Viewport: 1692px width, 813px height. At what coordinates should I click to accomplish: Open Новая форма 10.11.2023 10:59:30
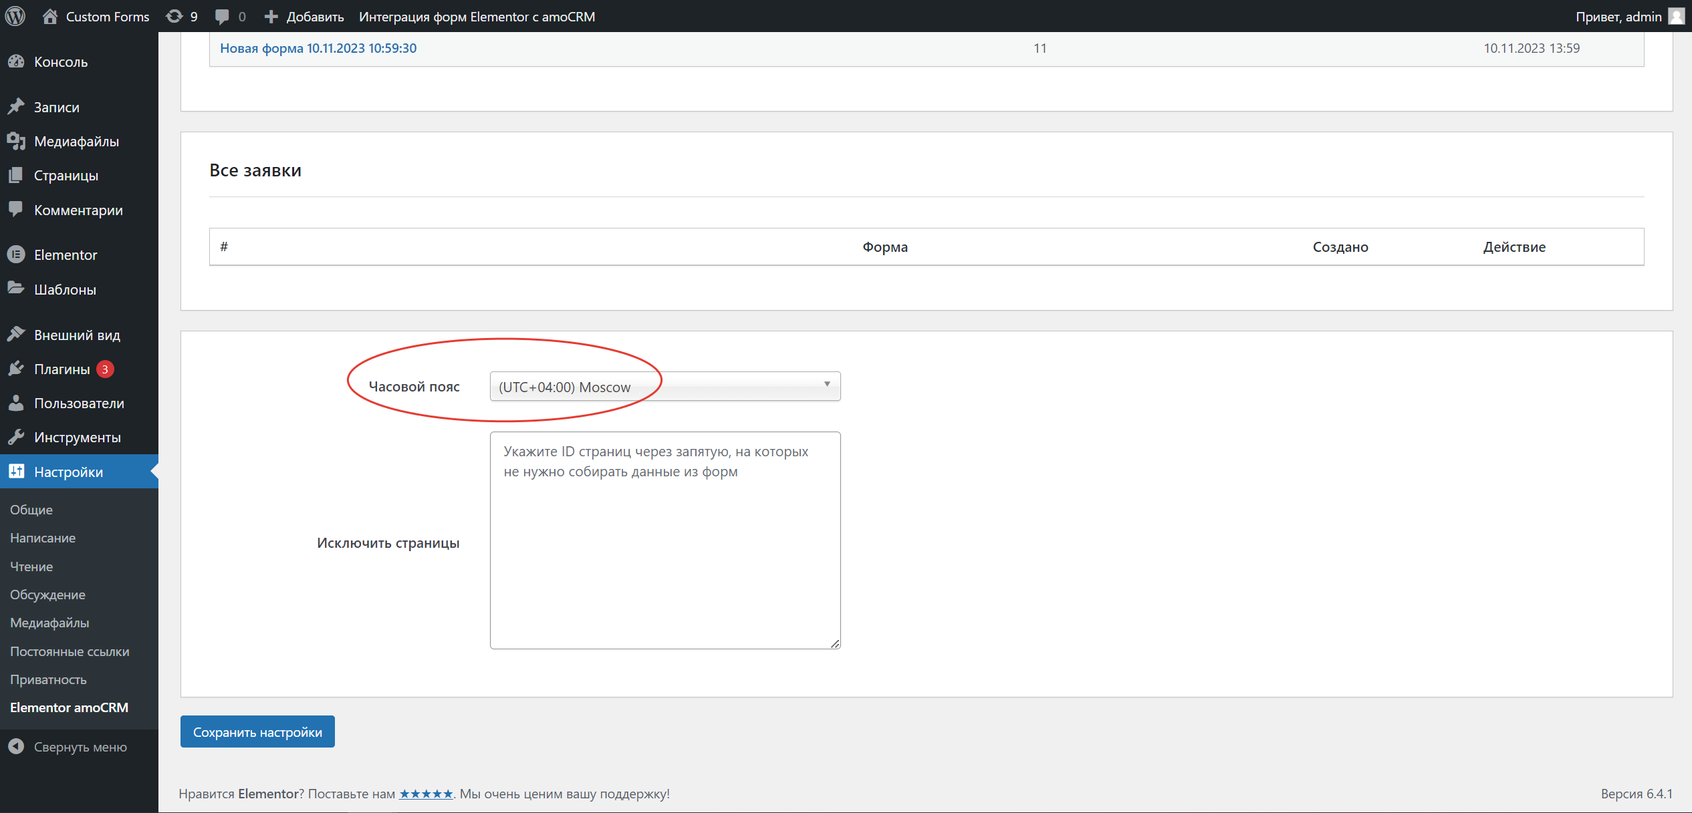318,47
